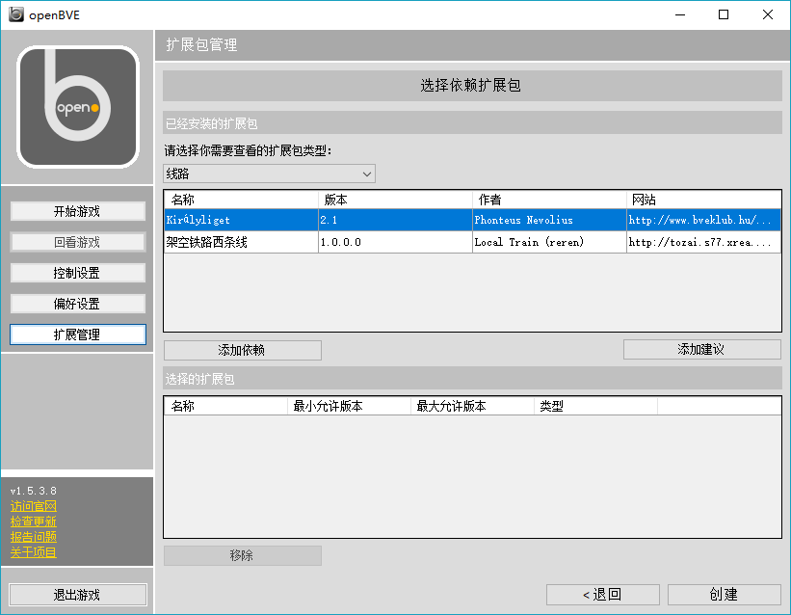The height and width of the screenshot is (615, 791).
Task: Click the 网站 column header
Action: click(703, 200)
